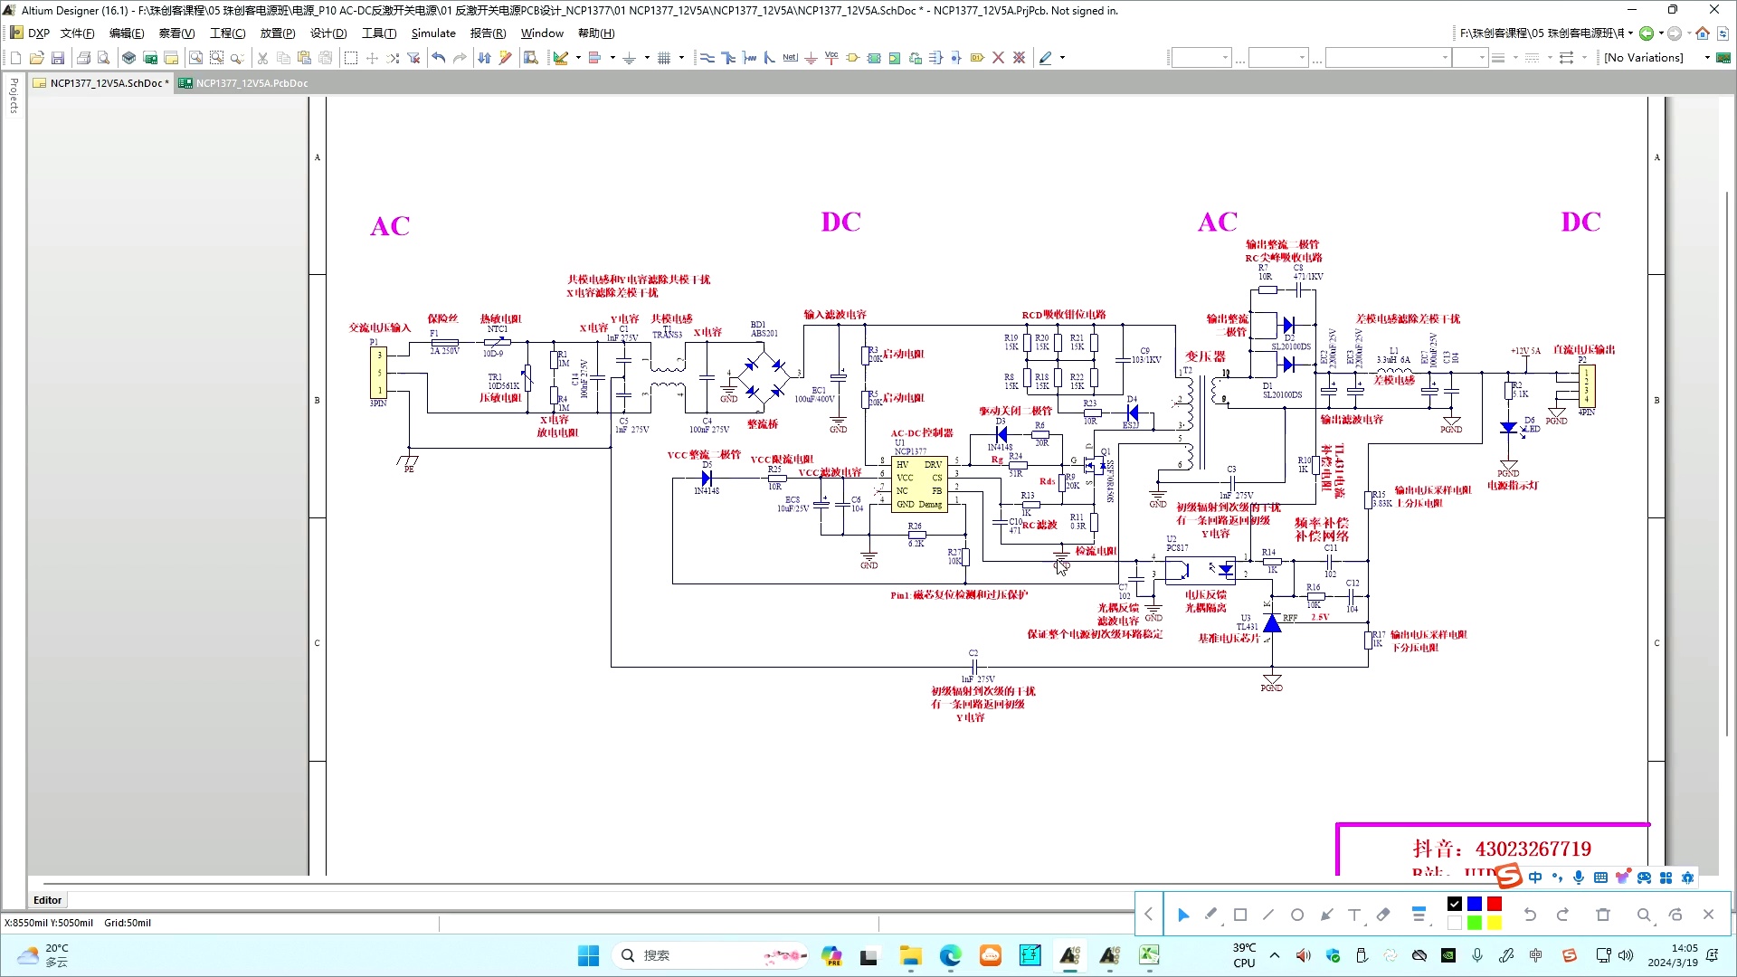Open the grids dropdown arrow
1737x977 pixels.
pos(681,58)
